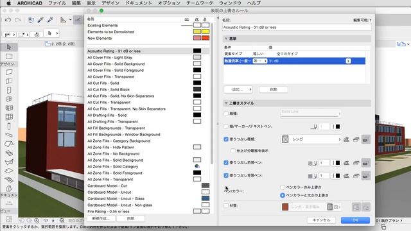Image resolution: width=411 pixels, height=231 pixels.
Task: Click the red New Elements color swatch
Action: click(205, 38)
